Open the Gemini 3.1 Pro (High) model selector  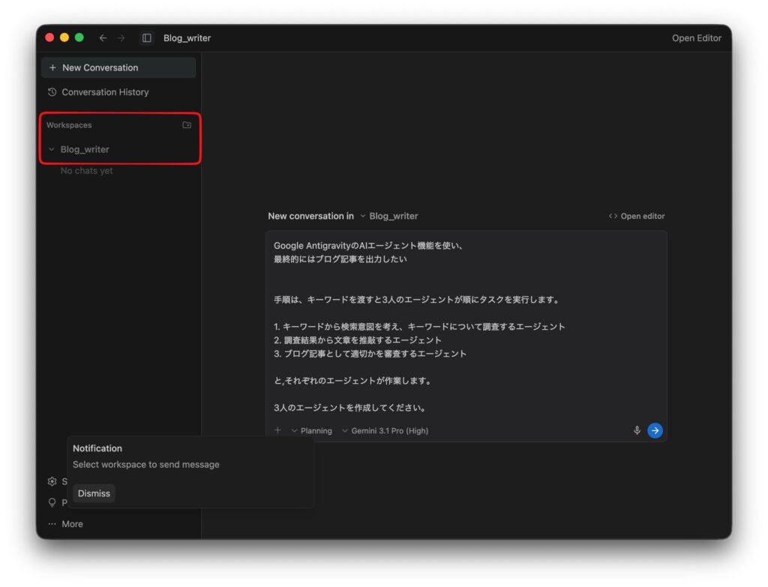pyautogui.click(x=385, y=431)
